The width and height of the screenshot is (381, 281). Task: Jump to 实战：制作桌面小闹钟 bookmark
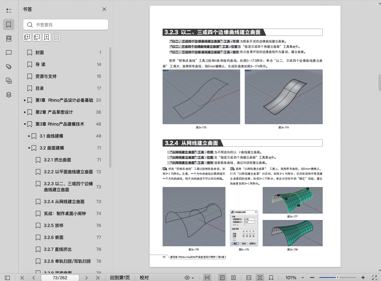65,214
